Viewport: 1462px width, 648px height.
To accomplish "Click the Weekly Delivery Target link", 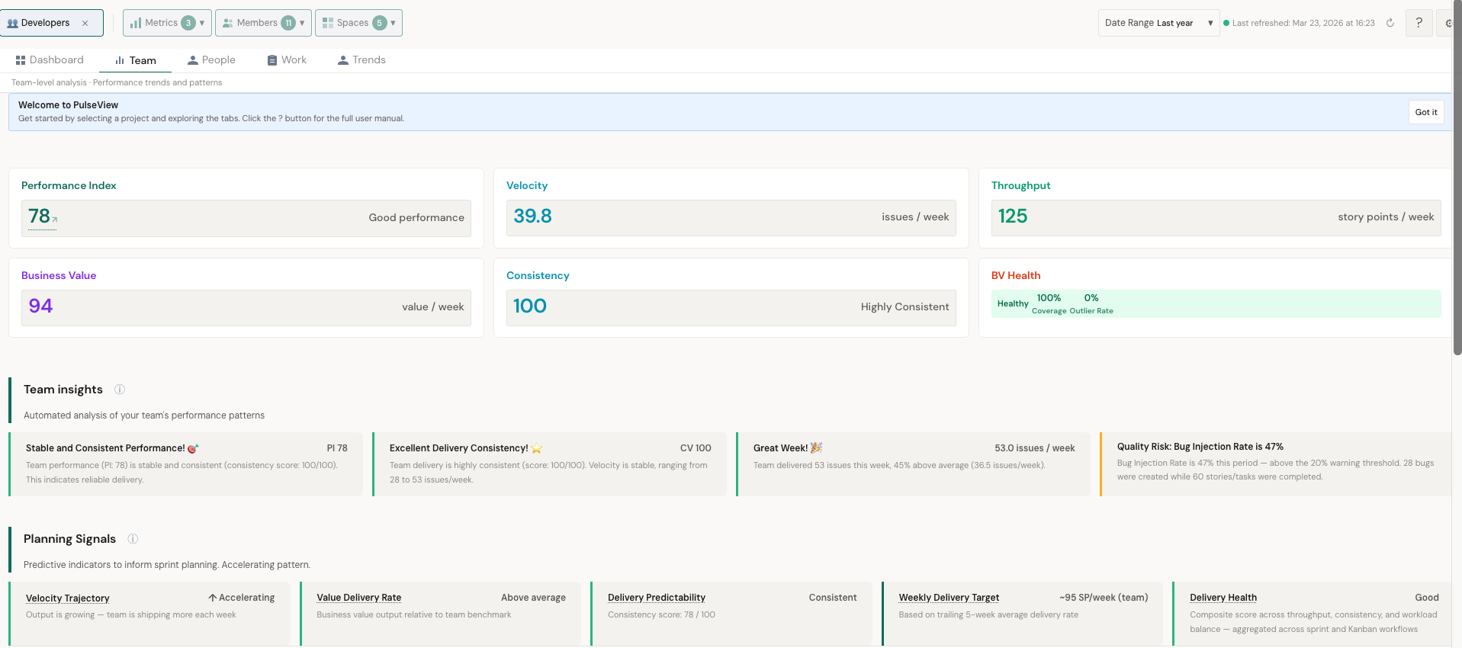I will (949, 598).
